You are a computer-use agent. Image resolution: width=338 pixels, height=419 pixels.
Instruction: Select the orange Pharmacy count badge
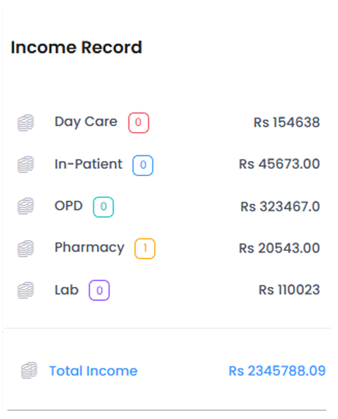click(x=144, y=248)
